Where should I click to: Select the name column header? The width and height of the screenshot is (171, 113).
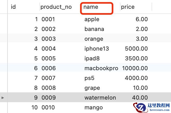click(x=91, y=7)
